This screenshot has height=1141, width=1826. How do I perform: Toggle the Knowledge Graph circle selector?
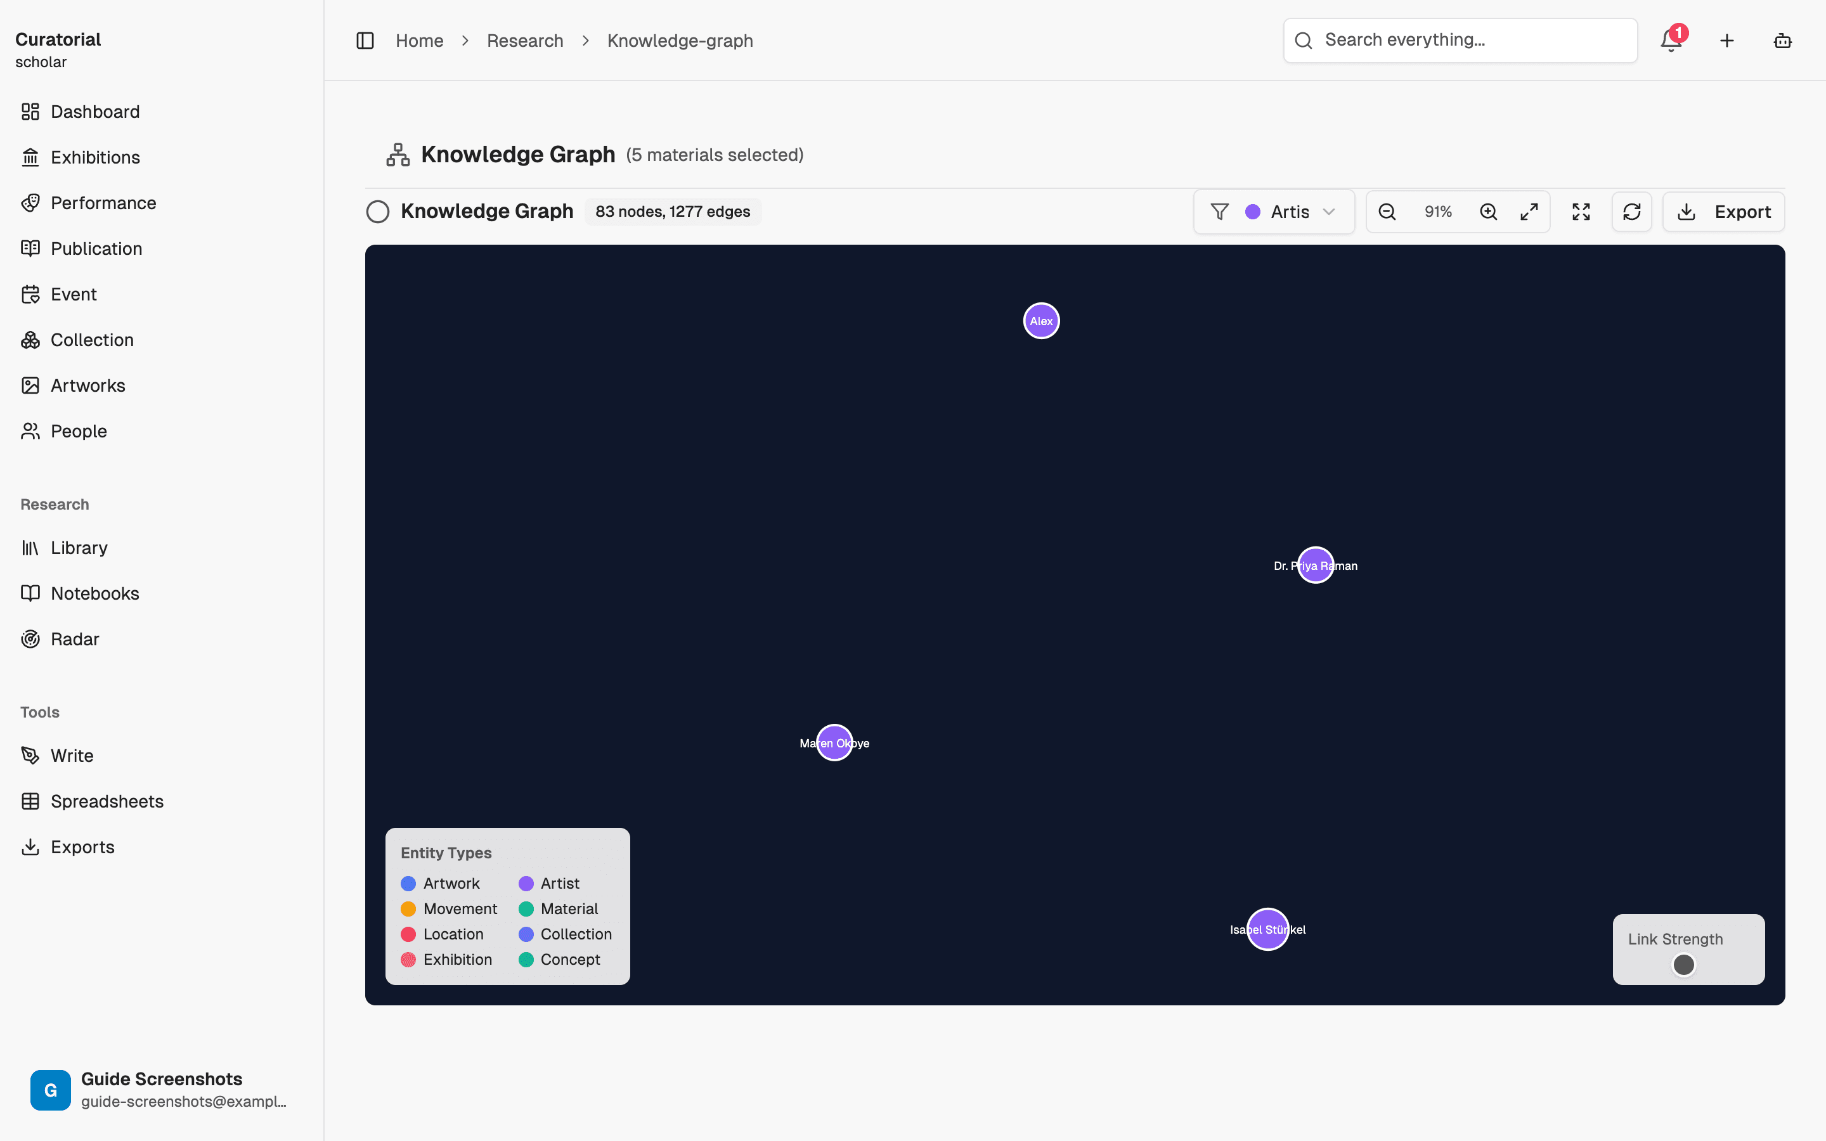point(378,212)
